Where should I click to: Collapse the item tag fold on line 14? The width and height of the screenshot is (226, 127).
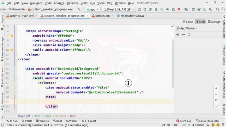17,69
